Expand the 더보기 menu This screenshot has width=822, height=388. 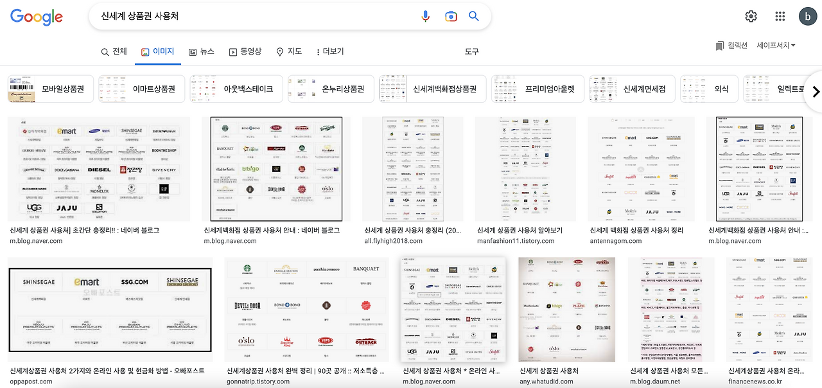[330, 51]
